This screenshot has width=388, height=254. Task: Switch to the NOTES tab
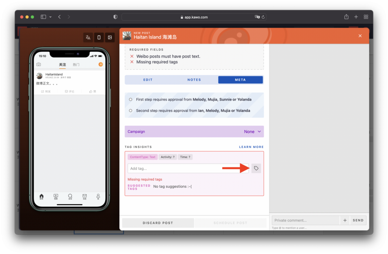tap(194, 80)
